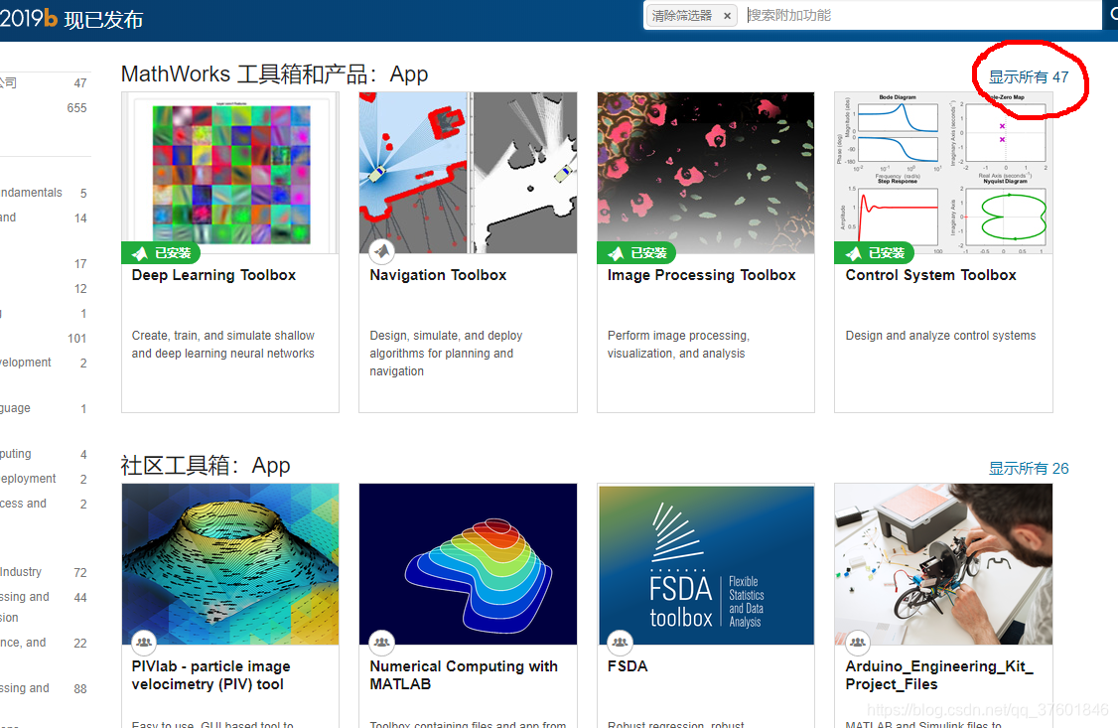1118x728 pixels.
Task: Click Navigation Toolbox description text
Action: point(446,353)
